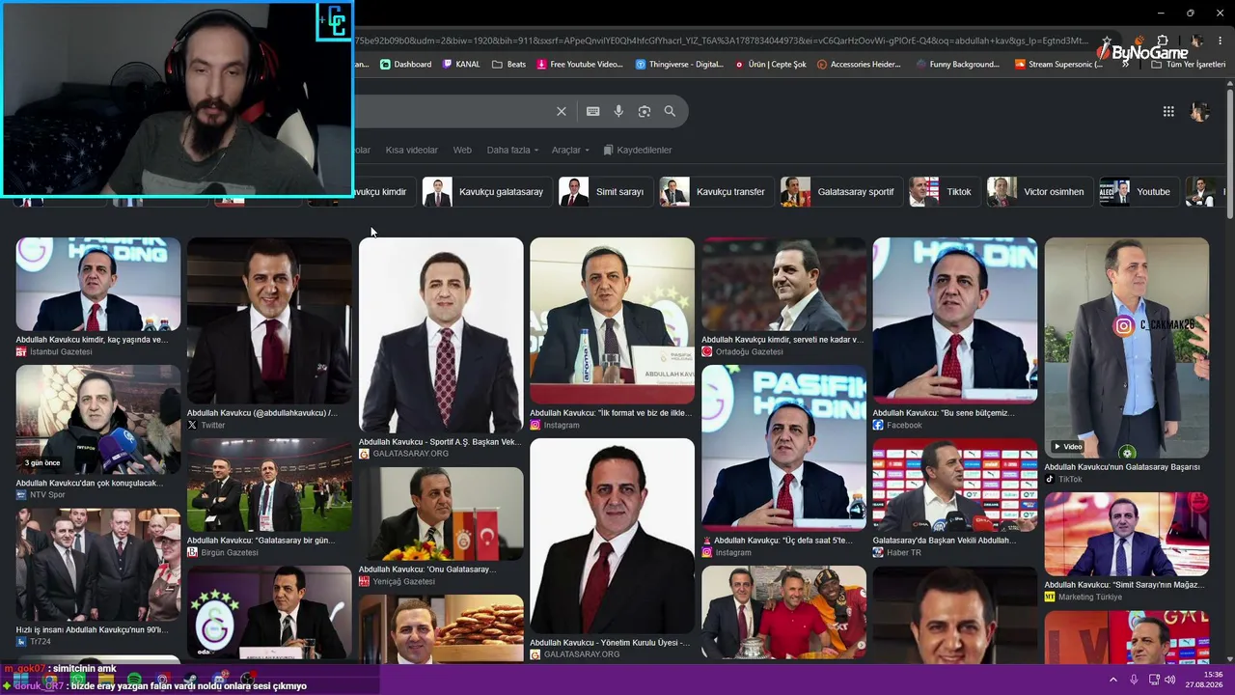Select the Youtube suggestion chip
Image resolution: width=1235 pixels, height=695 pixels.
[1138, 191]
